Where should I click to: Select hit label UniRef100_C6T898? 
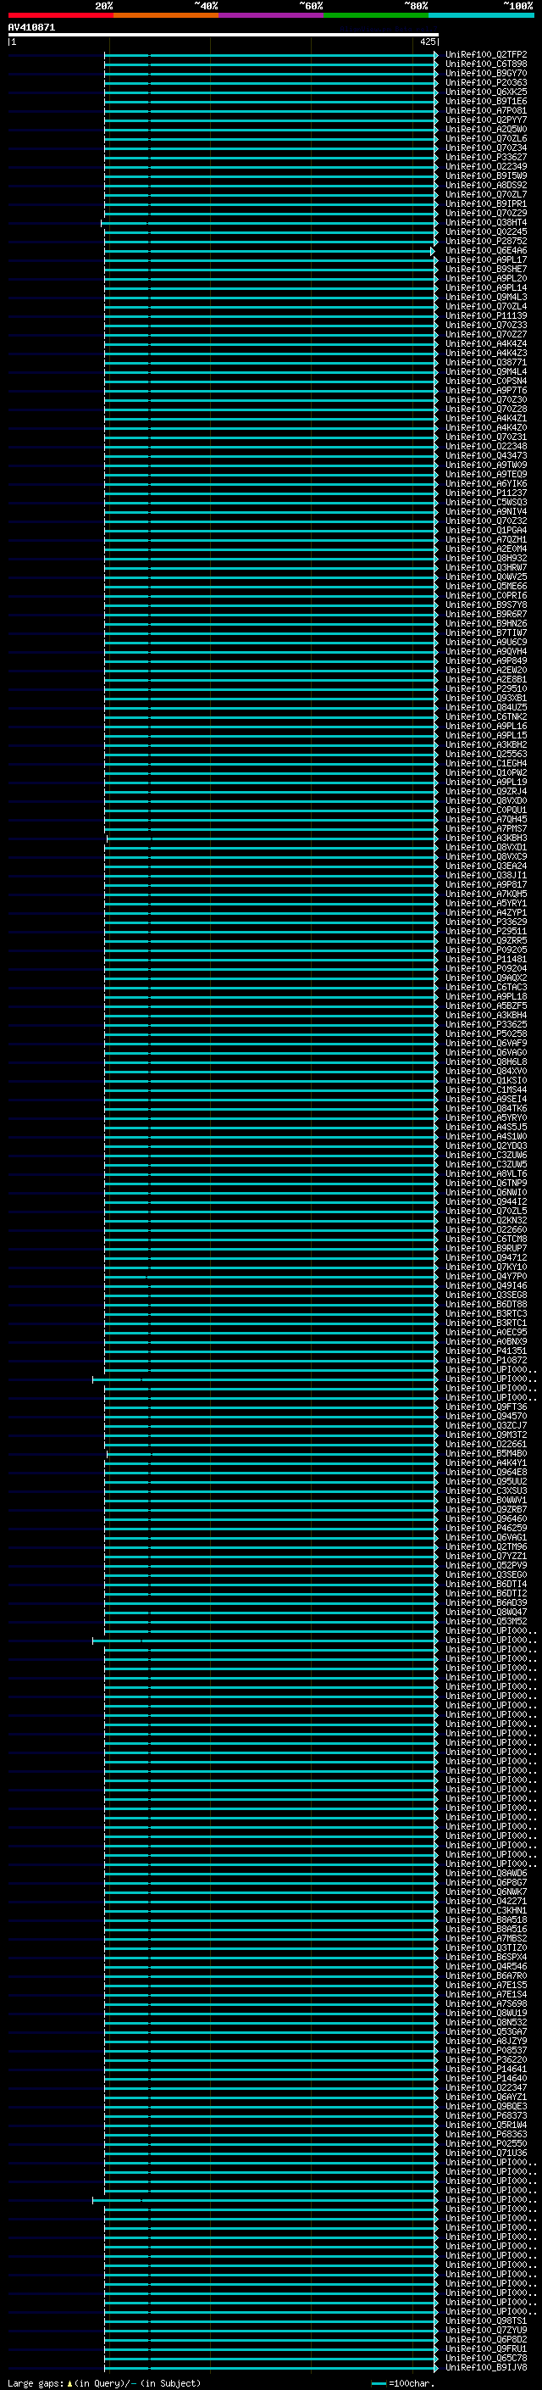pos(486,64)
